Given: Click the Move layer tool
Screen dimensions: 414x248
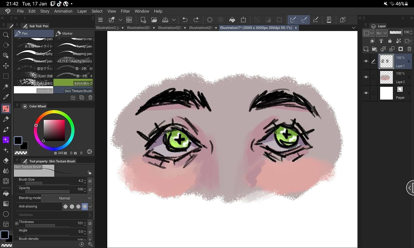Looking at the screenshot, I should click(6, 66).
